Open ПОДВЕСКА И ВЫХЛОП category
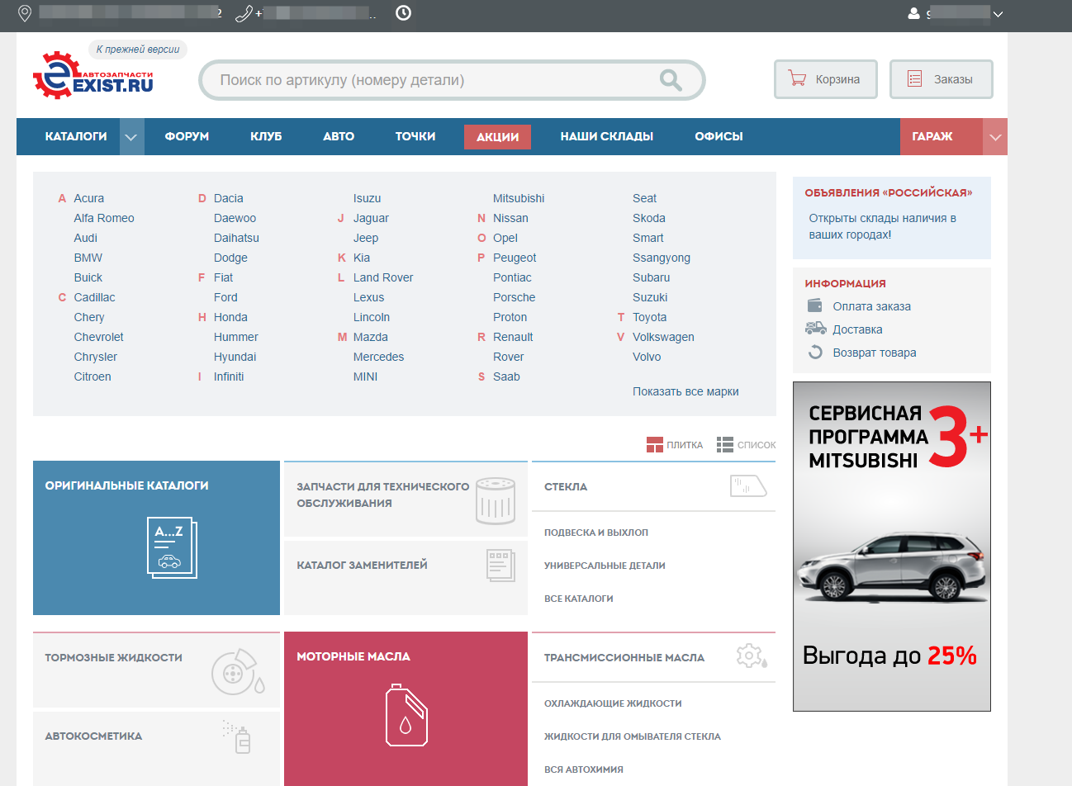The image size is (1072, 786). pos(595,533)
